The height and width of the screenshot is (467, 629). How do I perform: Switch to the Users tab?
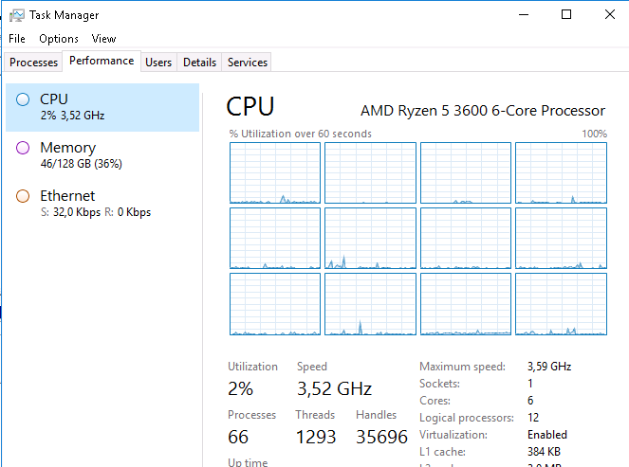point(158,63)
